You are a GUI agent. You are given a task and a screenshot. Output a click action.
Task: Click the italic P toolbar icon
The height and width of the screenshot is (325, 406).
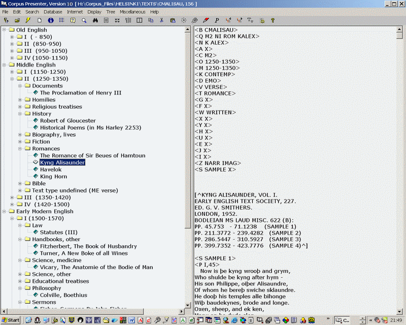217,20
